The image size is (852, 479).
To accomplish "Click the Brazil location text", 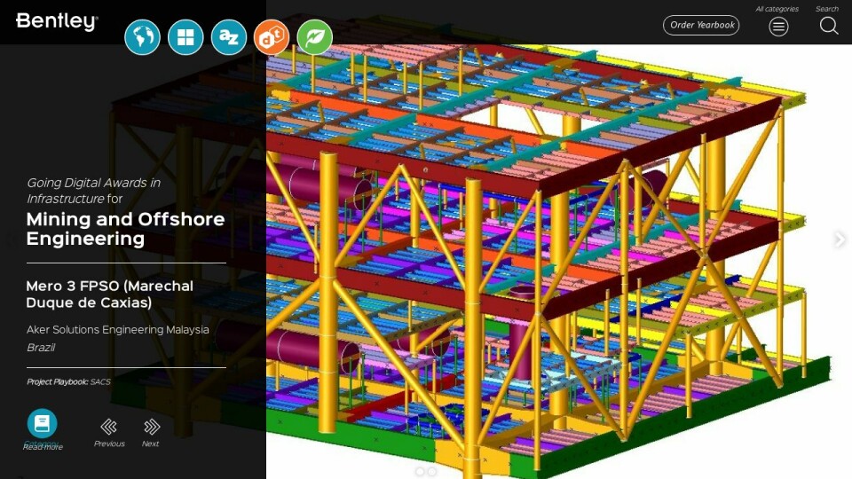I will (x=41, y=348).
